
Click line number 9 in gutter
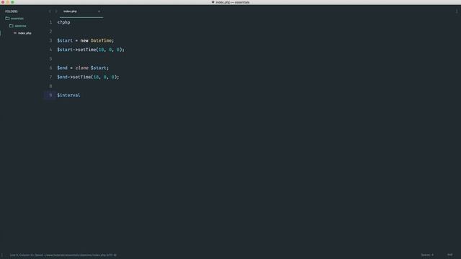coord(50,95)
